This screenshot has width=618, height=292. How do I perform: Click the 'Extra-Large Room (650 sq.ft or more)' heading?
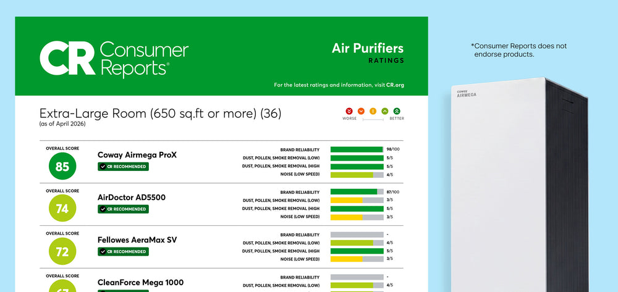coord(148,114)
